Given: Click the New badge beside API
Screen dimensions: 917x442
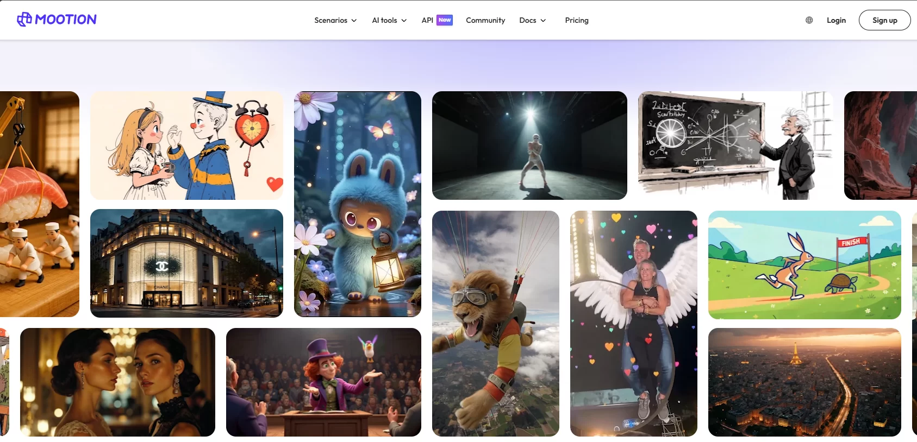Looking at the screenshot, I should tap(445, 20).
